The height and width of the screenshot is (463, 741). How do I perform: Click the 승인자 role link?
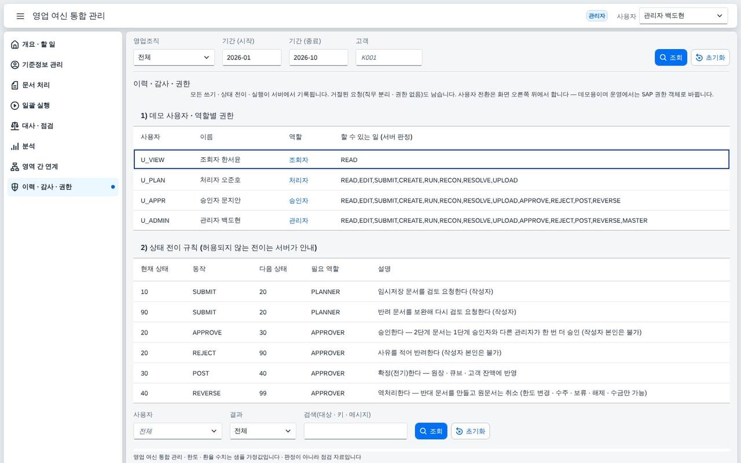tap(299, 200)
